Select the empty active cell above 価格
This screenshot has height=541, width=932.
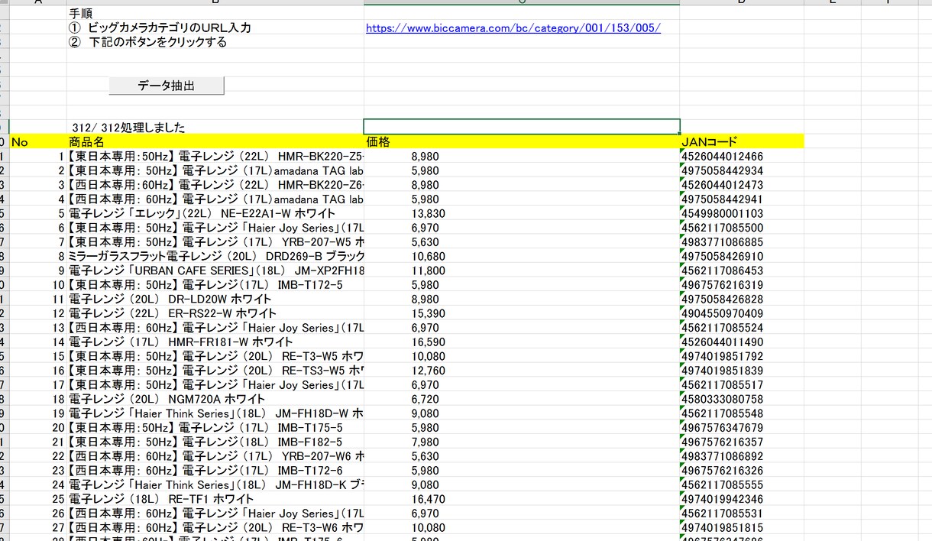522,127
